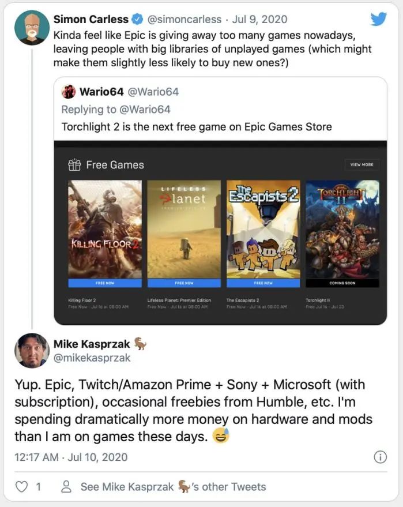Open the Torchlight II cover thumbnail

pyautogui.click(x=342, y=229)
